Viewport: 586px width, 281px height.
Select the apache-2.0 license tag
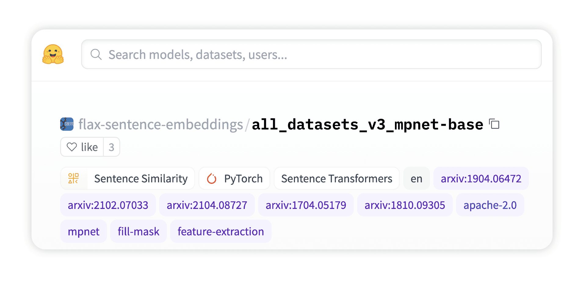tap(490, 205)
